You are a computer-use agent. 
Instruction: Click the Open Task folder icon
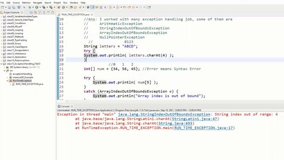click(x=75, y=7)
